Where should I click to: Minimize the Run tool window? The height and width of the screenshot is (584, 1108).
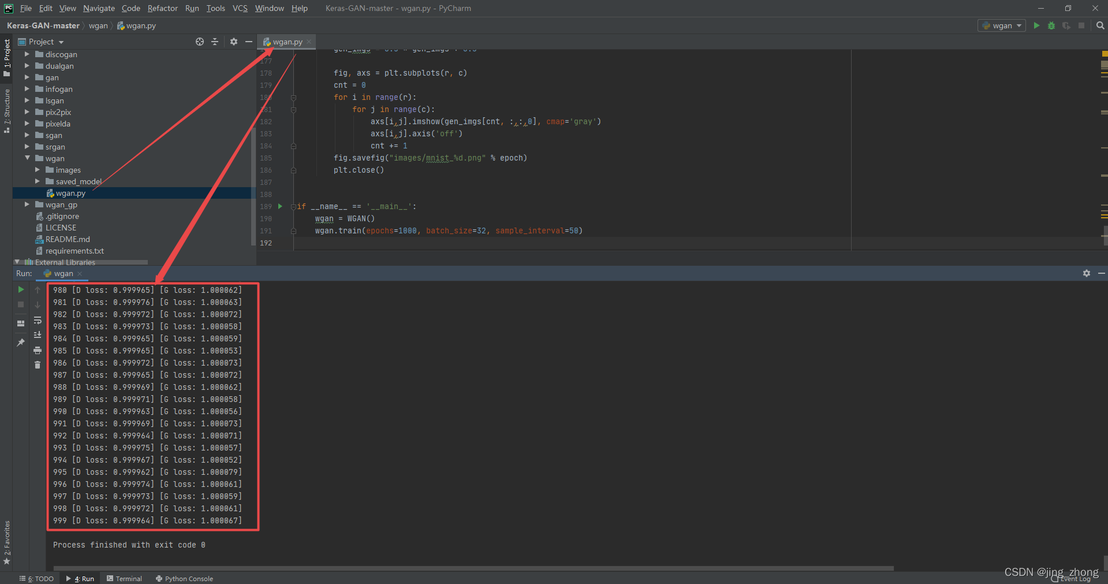(x=1102, y=273)
